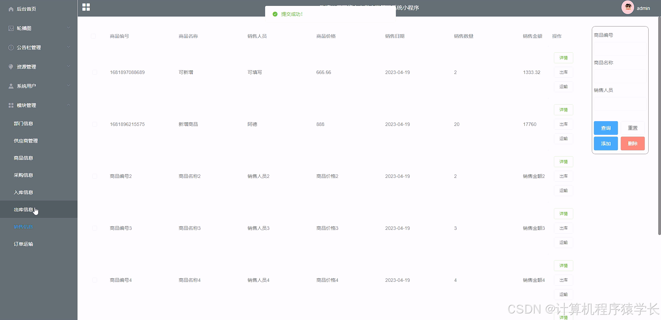
Task: Open 入库信息 in the sidebar
Action: click(x=39, y=192)
